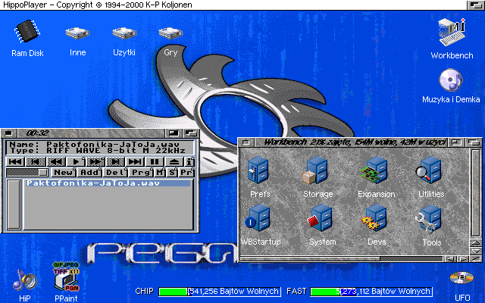Open the Storage drawer
This screenshot has width=485, height=303.
click(x=315, y=170)
